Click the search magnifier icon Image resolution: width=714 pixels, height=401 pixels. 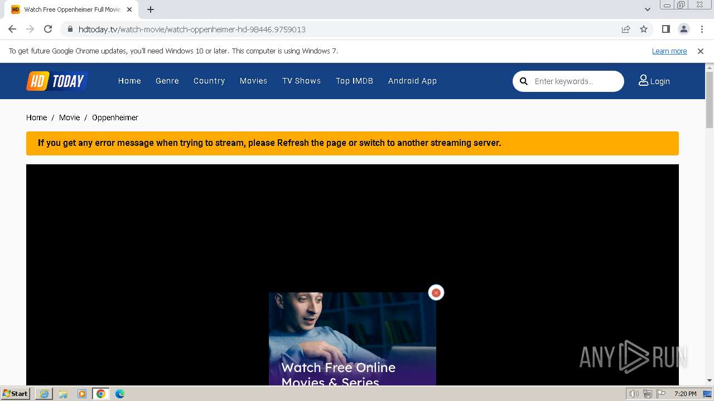524,81
